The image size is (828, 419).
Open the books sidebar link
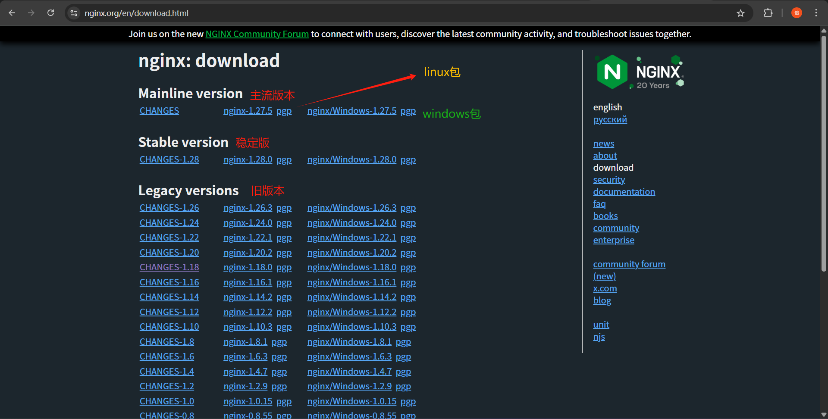605,216
